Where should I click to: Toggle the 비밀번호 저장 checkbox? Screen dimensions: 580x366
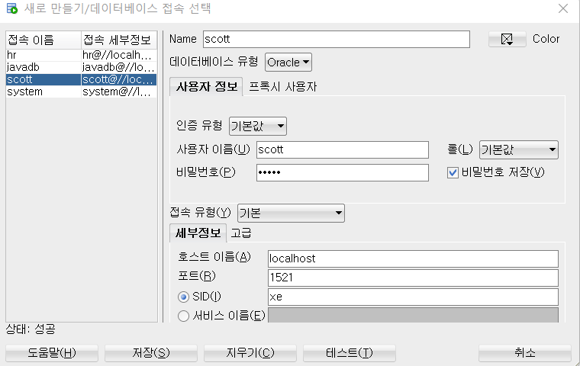(453, 172)
